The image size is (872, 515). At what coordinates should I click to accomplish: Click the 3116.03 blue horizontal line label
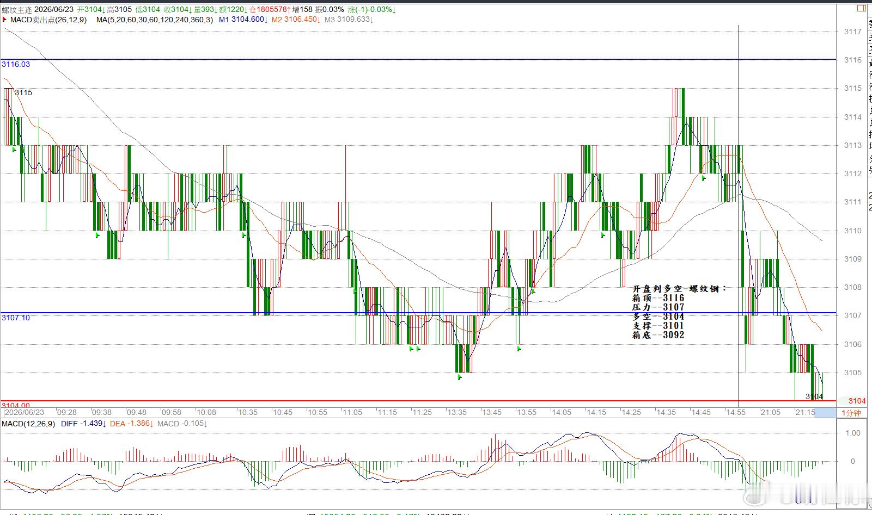point(16,64)
